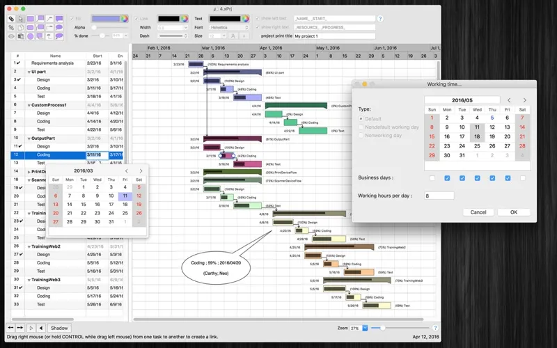Collapse the TrainingWeb2 task group

(x=29, y=247)
